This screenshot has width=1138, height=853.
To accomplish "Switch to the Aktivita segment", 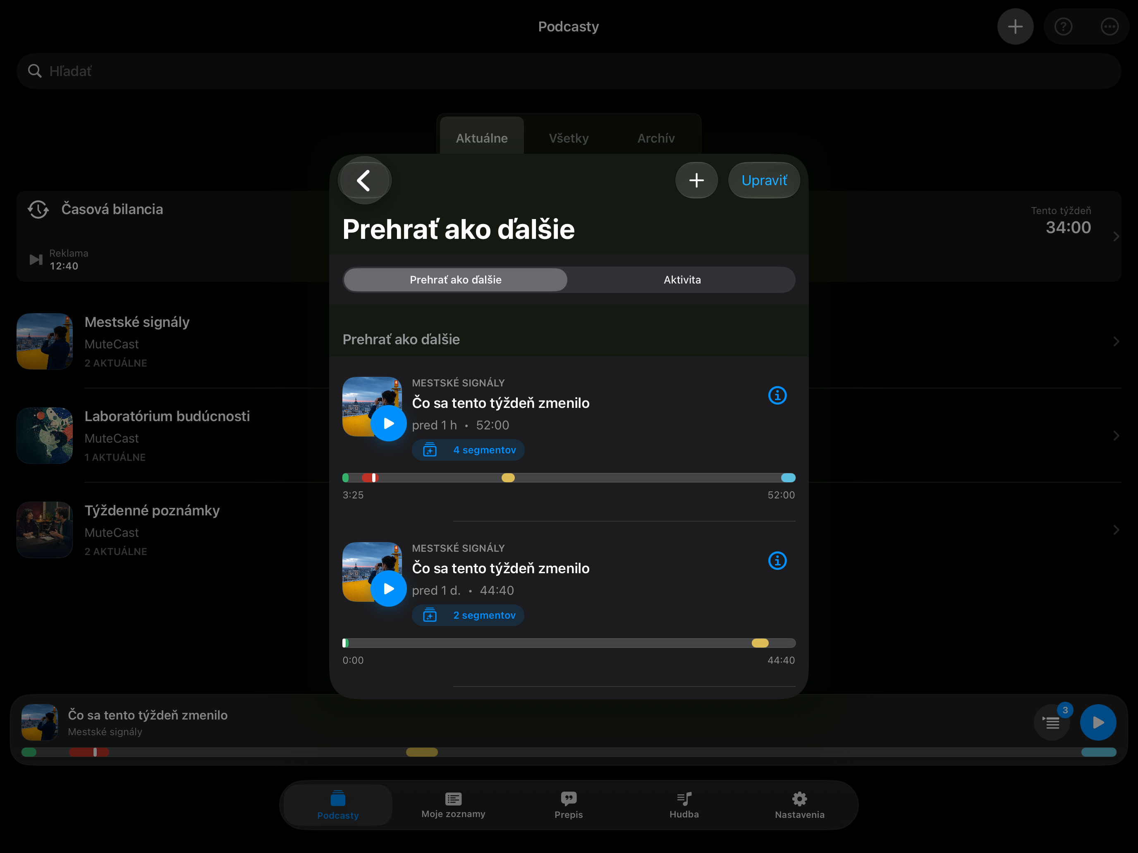I will coord(681,280).
